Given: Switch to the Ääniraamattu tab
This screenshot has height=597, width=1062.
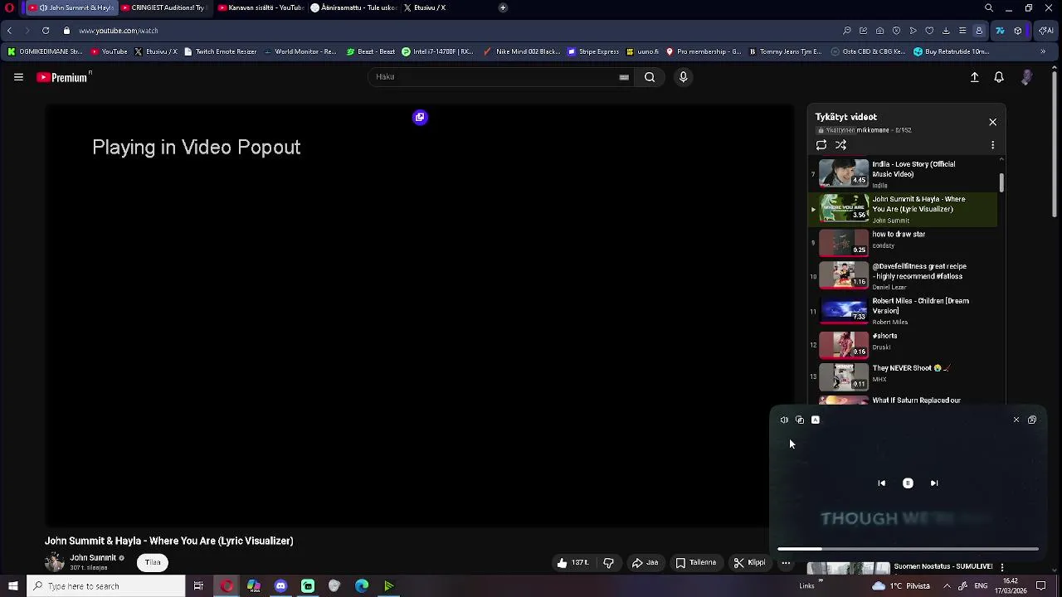Looking at the screenshot, I should point(354,7).
